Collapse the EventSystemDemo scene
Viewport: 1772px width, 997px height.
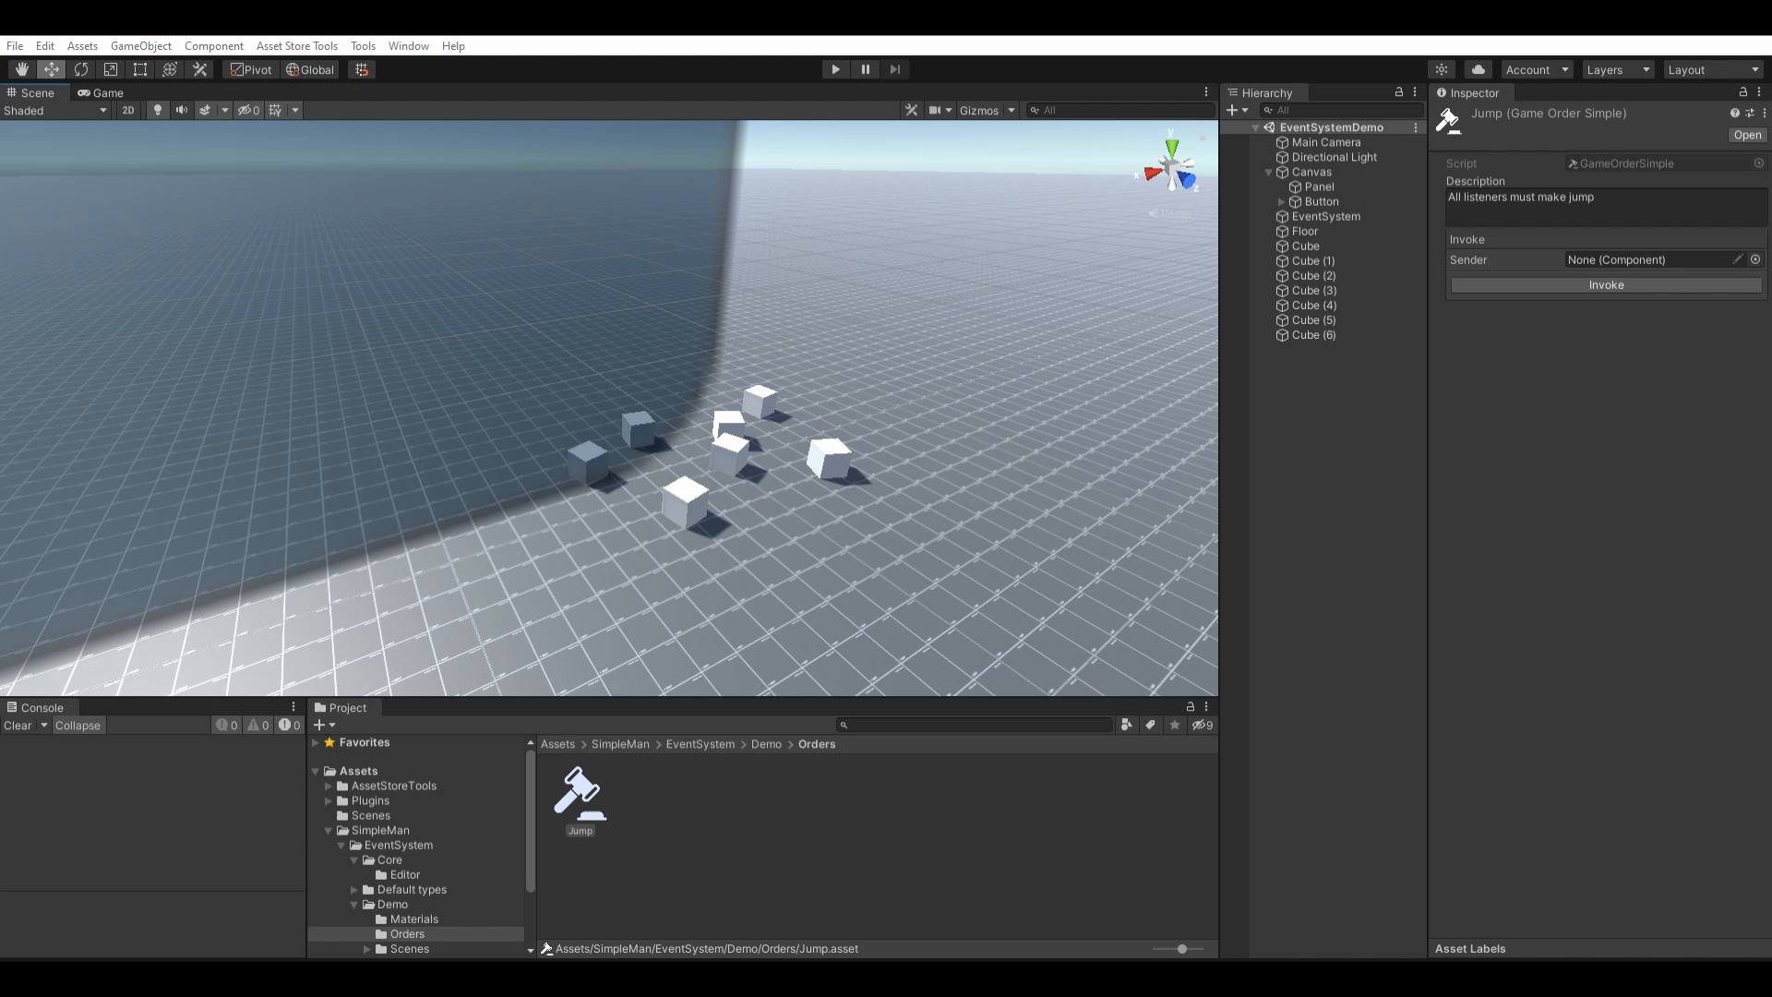click(1256, 127)
